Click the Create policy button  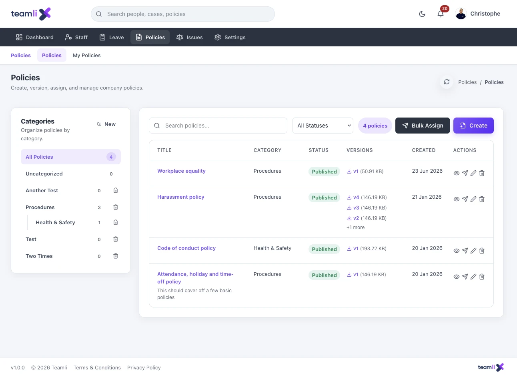click(x=473, y=126)
